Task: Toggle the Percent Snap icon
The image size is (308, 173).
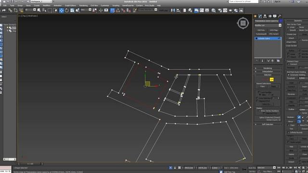Action: point(123,10)
